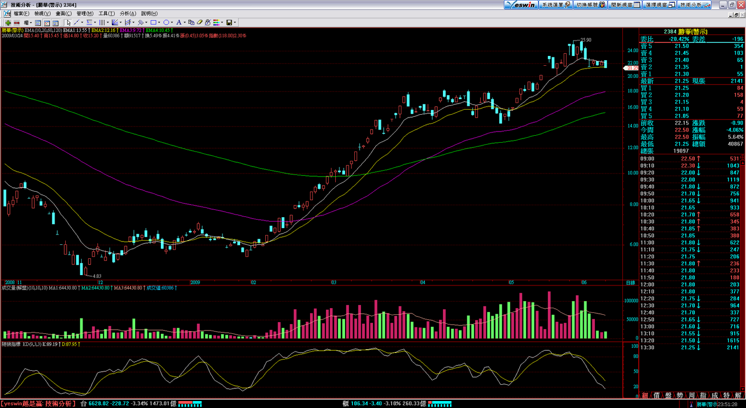Click the copy drawing icon

pos(191,22)
